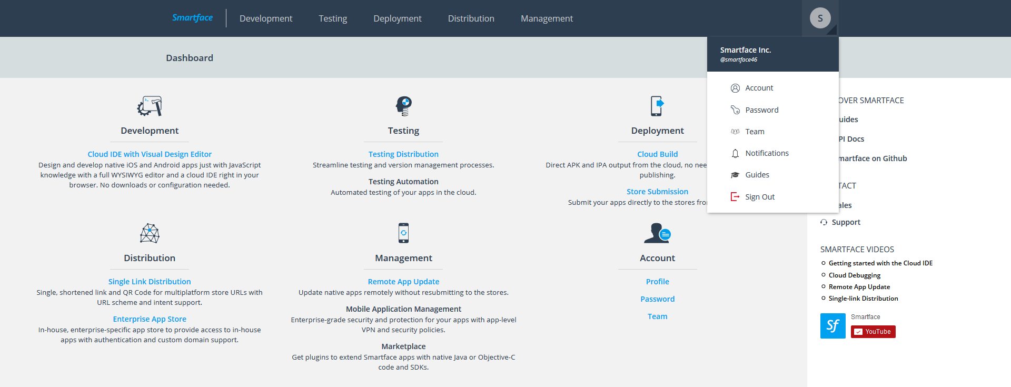The image size is (1011, 387).
Task: Open Deployment in the top navigation
Action: coord(398,18)
